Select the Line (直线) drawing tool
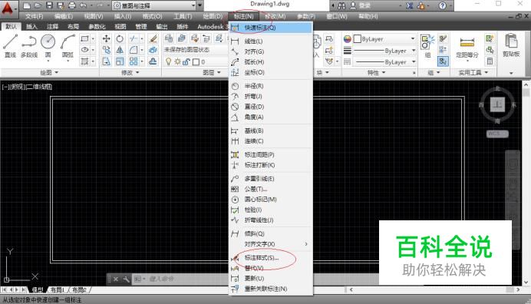 tap(10, 45)
